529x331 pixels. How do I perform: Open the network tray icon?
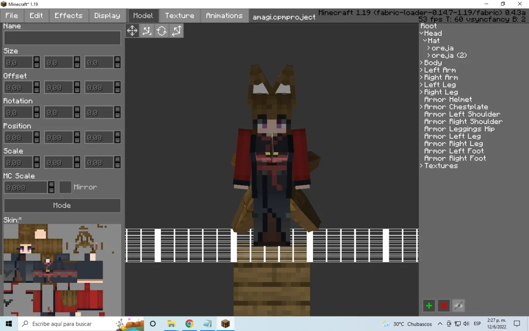458,323
